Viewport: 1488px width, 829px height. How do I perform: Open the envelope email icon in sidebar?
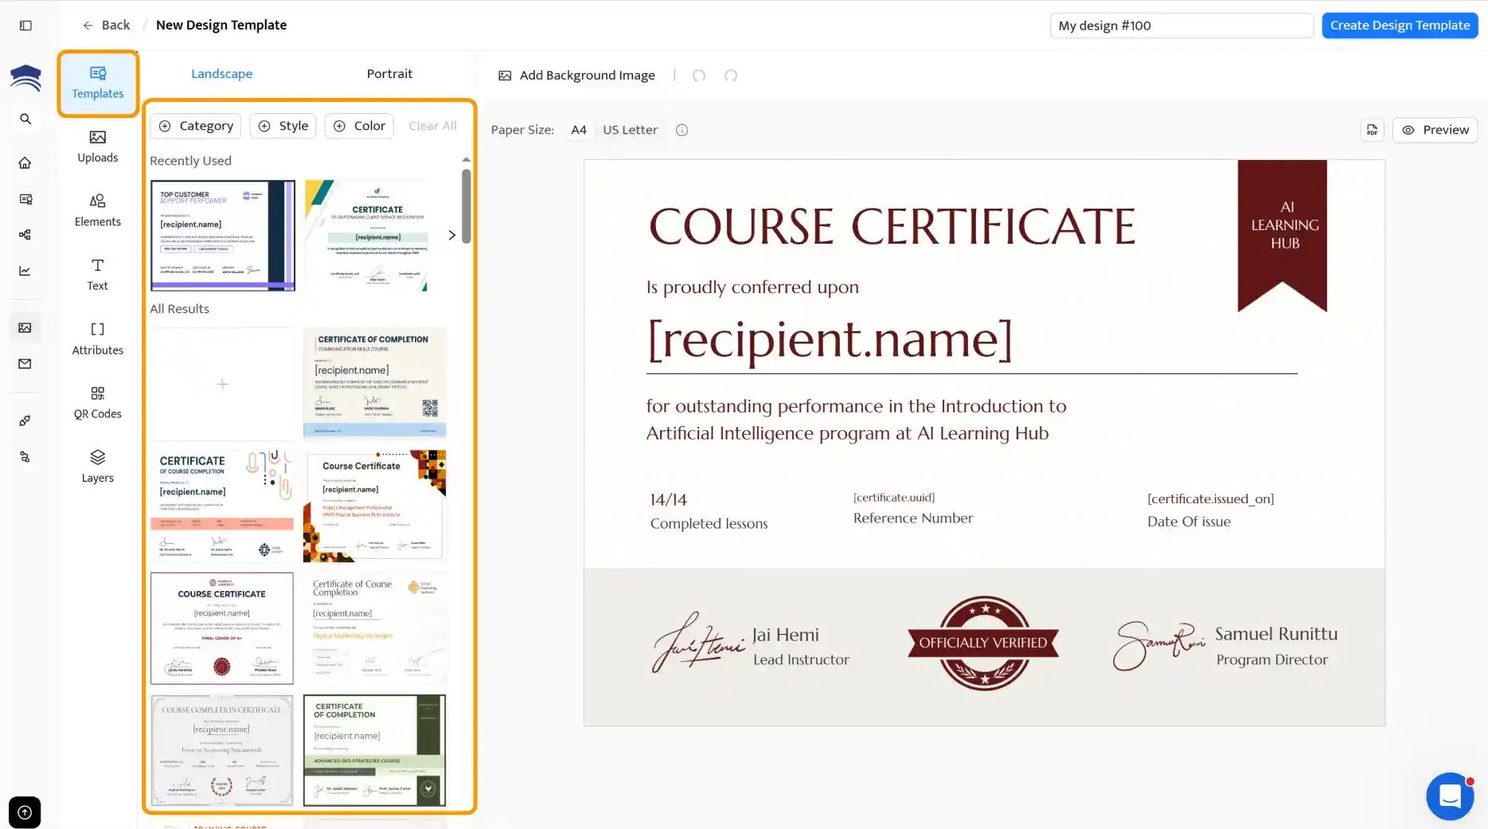25,364
